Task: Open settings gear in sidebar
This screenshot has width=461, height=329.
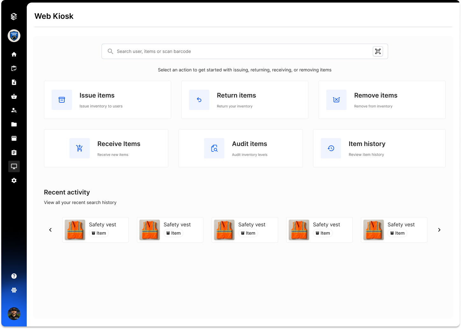Action: 14,180
